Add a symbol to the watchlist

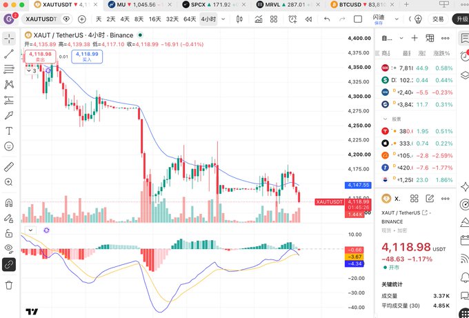415,38
